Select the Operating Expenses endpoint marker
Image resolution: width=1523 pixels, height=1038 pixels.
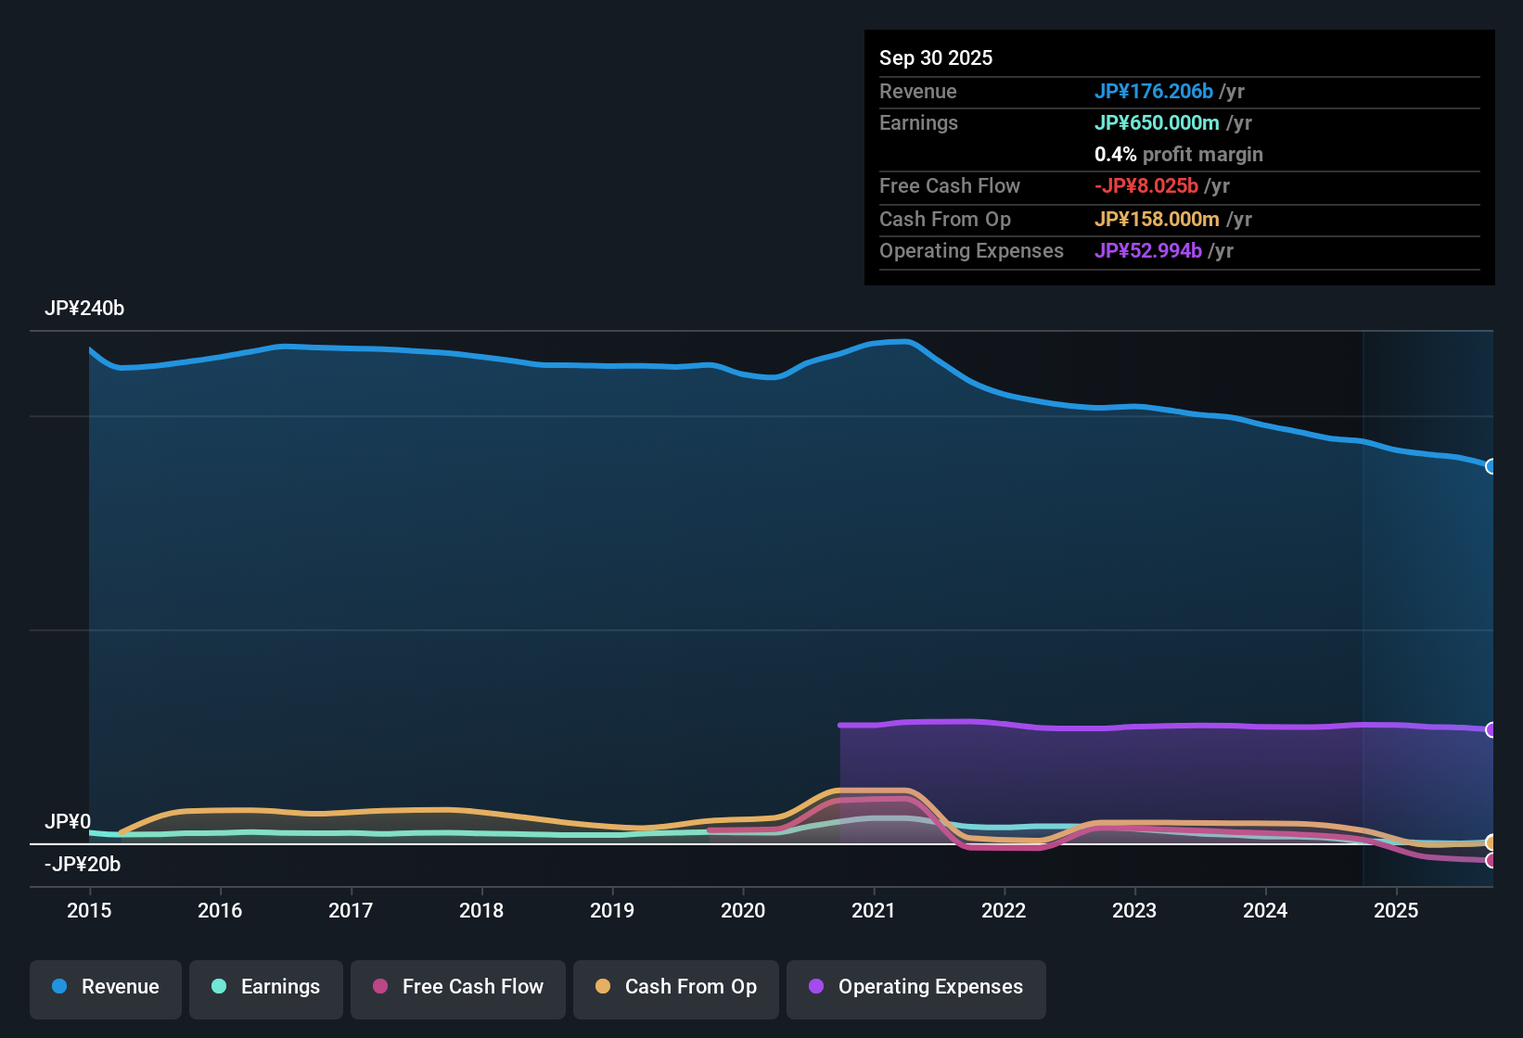pos(1491,730)
